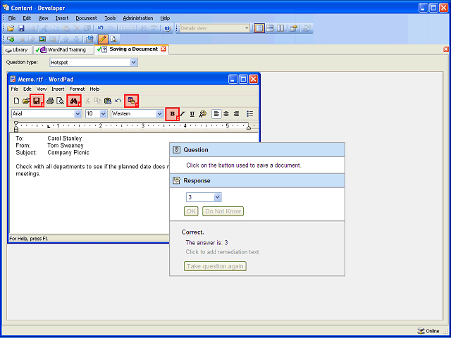This screenshot has width=451, height=338.
Task: Click the WordPad font color palette icon
Action: [x=203, y=114]
